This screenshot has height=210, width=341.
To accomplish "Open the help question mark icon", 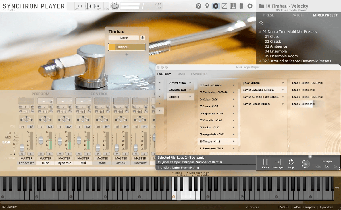I will (x=199, y=6).
